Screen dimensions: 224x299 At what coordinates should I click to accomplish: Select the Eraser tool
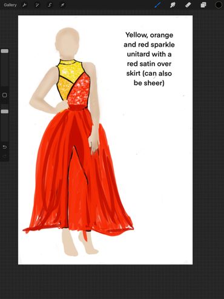coord(188,5)
